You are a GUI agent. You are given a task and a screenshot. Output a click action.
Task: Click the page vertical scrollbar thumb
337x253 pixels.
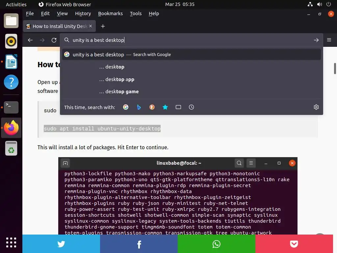(335, 69)
